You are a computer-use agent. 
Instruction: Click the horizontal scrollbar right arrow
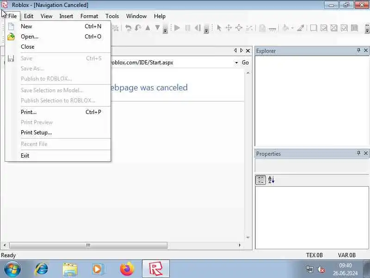coord(240,245)
